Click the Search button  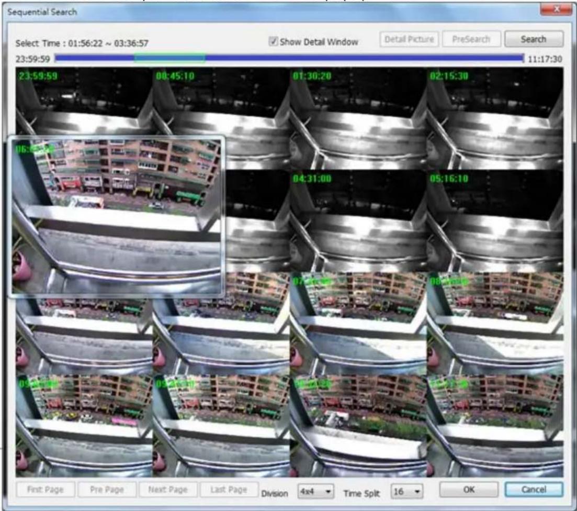click(x=534, y=39)
